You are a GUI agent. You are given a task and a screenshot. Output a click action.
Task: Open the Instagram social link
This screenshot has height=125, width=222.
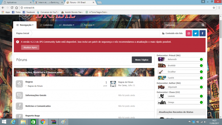coord(189,33)
